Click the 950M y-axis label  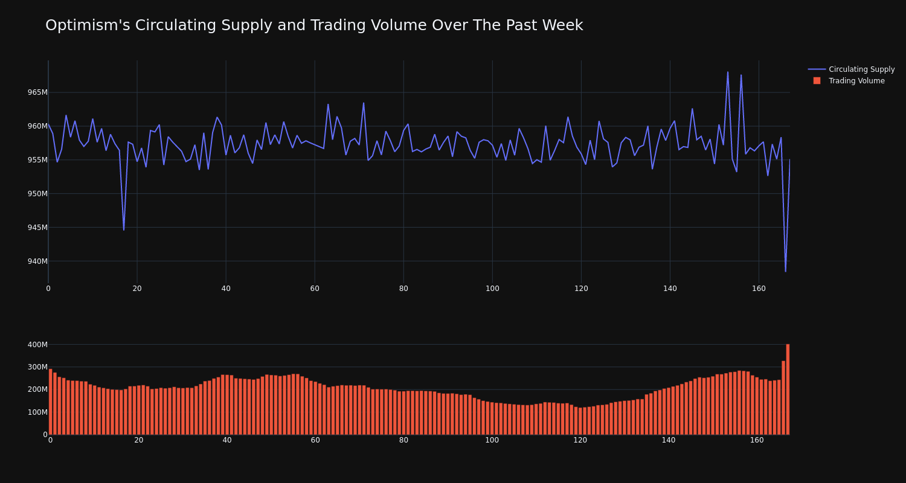pos(37,194)
